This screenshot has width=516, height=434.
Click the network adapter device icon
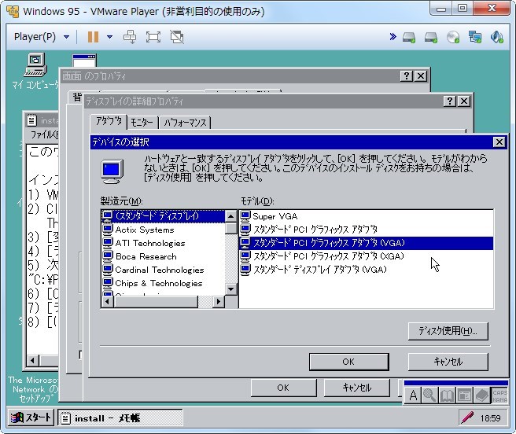pyautogui.click(x=475, y=37)
